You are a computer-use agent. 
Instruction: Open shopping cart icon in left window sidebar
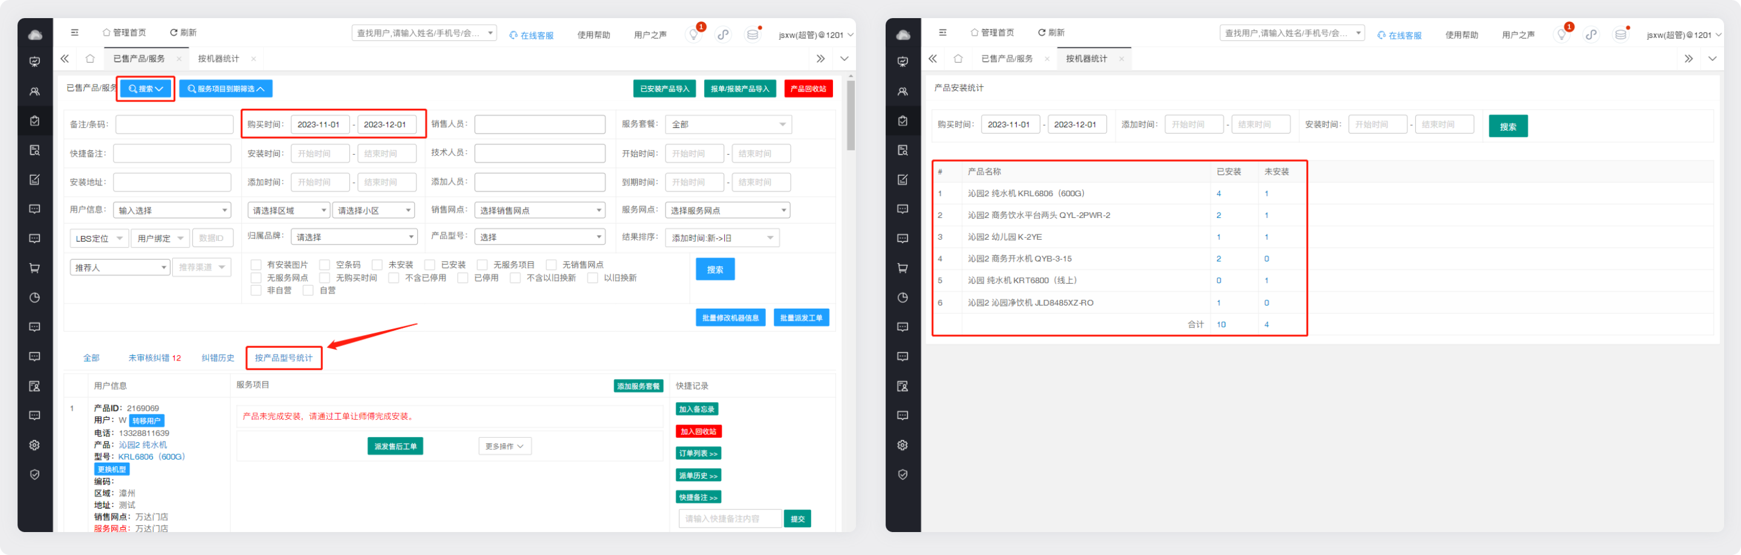35,268
